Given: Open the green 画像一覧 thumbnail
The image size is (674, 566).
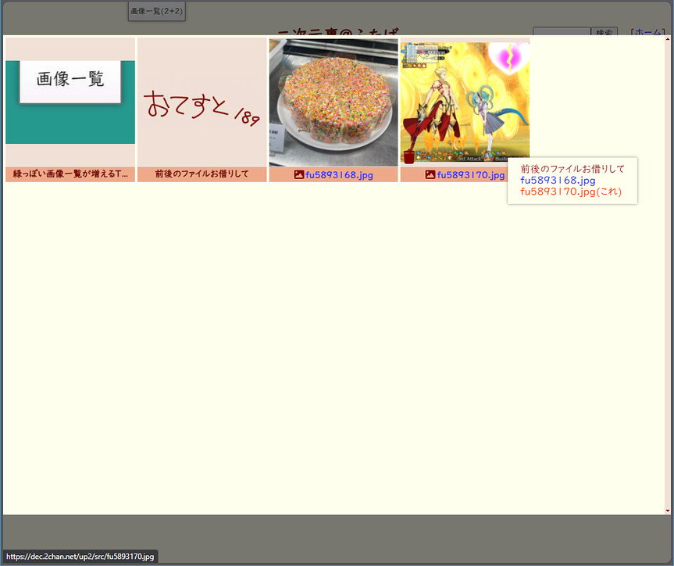Looking at the screenshot, I should click(x=70, y=102).
